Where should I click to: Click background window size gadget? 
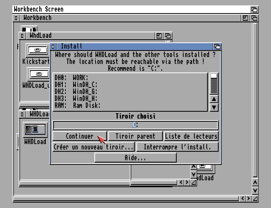coord(194,182)
